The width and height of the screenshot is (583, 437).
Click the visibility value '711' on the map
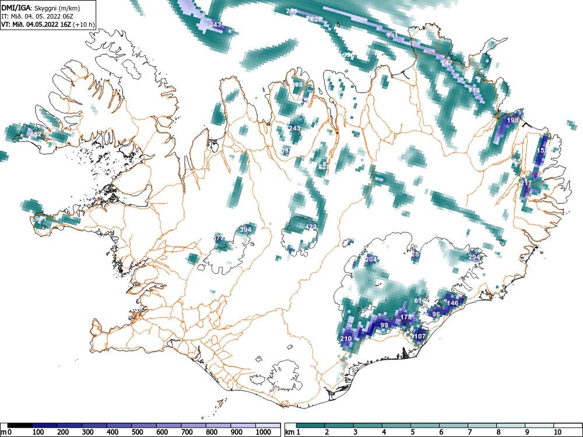coord(392,36)
